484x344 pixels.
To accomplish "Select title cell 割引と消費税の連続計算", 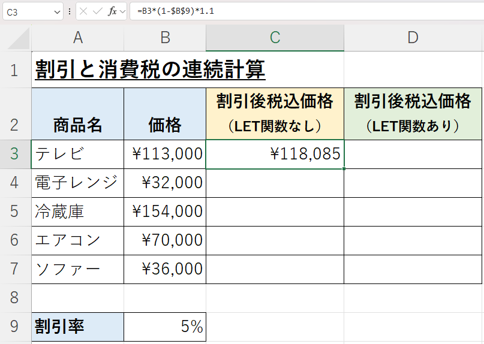I will pos(150,70).
